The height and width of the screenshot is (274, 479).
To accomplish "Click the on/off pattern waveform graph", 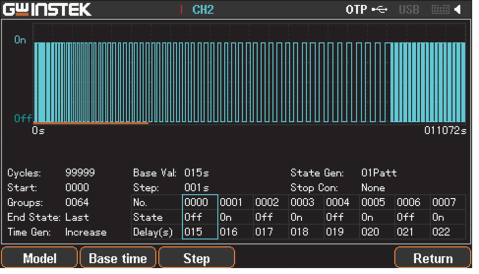I will pyautogui.click(x=250, y=74).
